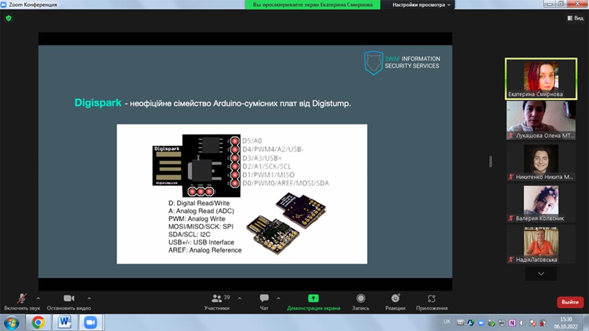The height and width of the screenshot is (331, 589).
Task: Click the Zoom Конференция window title icon
Action: pos(4,4)
